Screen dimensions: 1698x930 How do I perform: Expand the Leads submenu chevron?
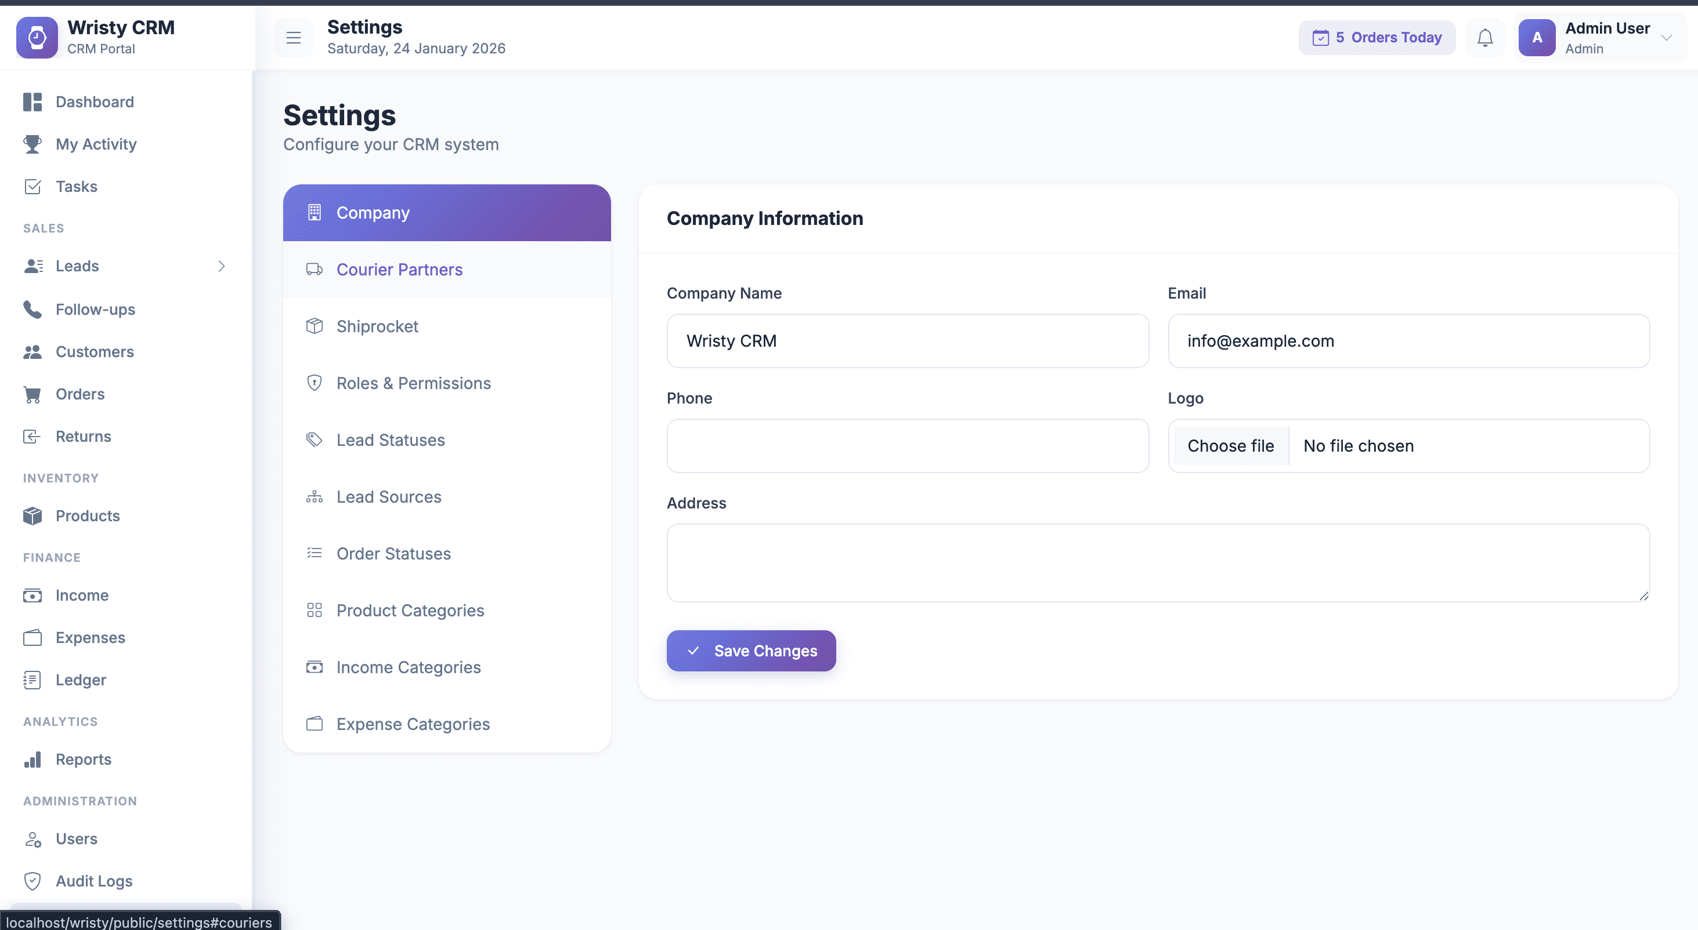coord(222,266)
